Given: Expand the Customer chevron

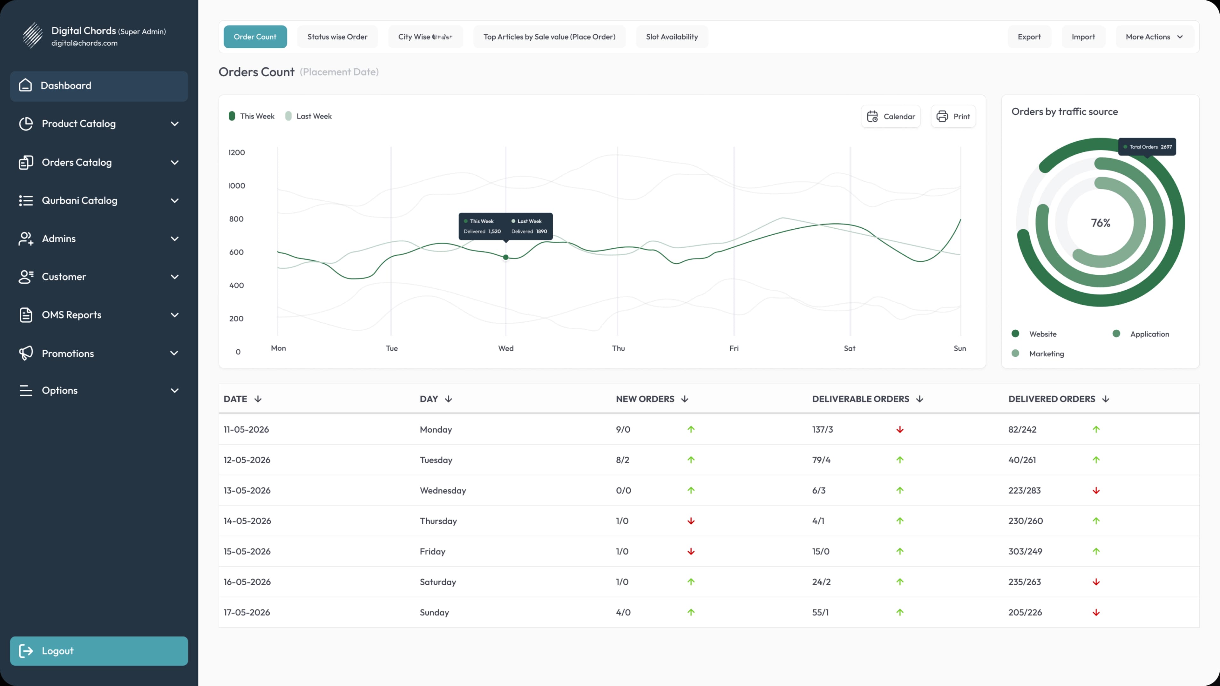Looking at the screenshot, I should (x=175, y=277).
